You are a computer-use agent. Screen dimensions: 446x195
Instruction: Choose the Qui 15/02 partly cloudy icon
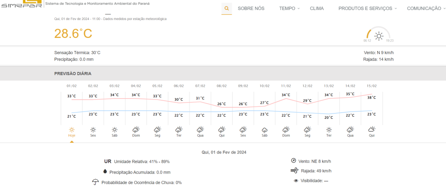coord(372,130)
